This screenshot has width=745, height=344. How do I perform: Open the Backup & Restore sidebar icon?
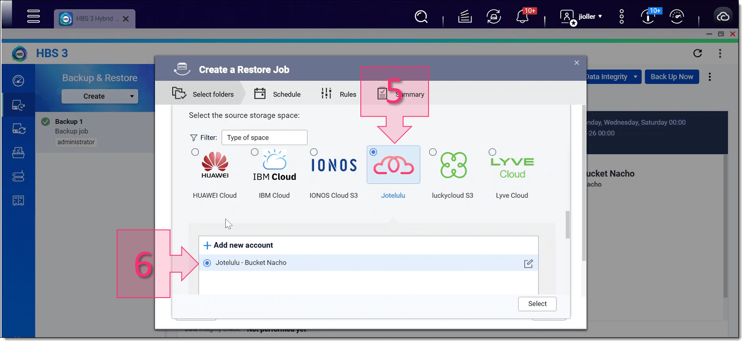point(18,105)
